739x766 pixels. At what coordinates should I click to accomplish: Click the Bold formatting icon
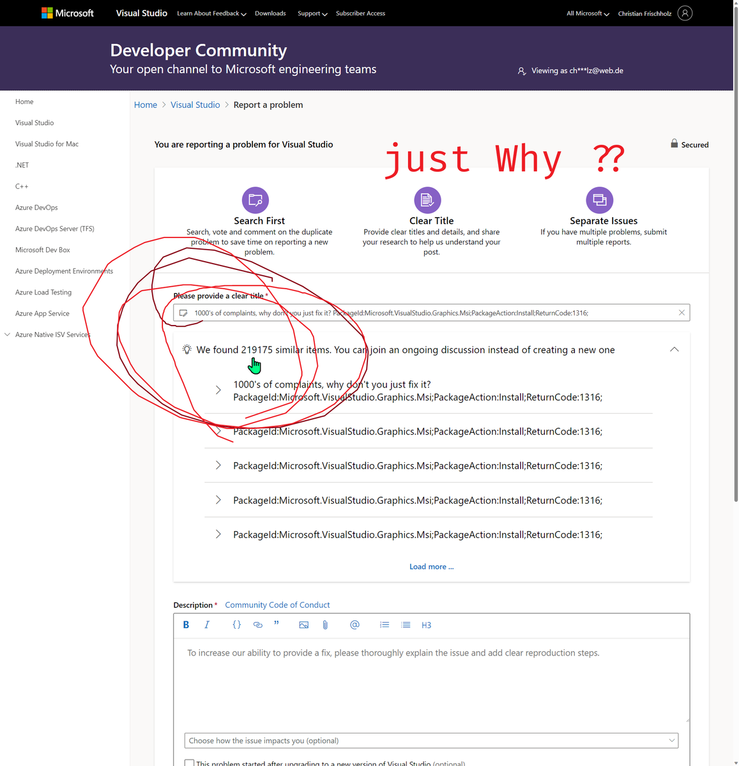click(x=186, y=625)
